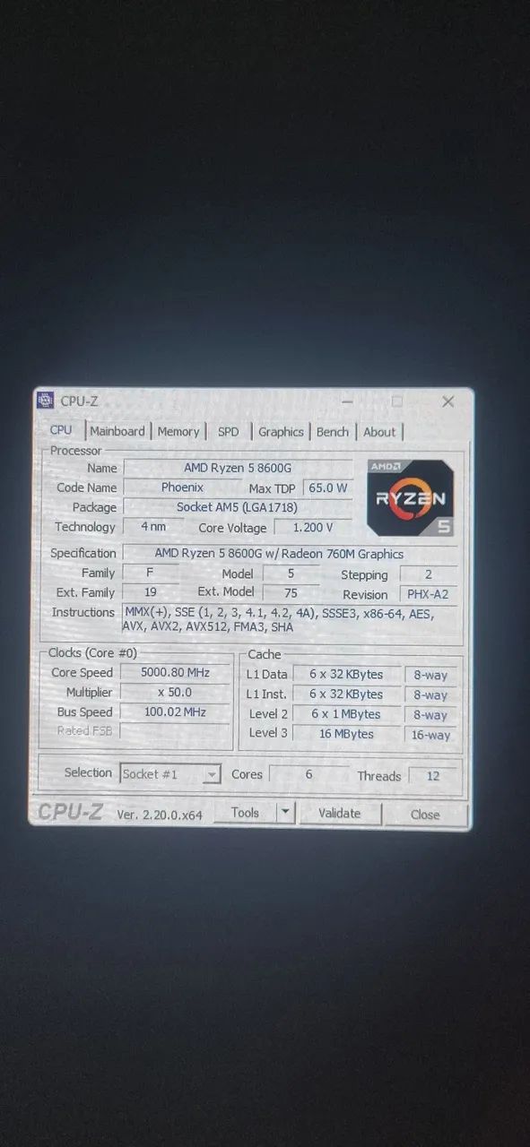Image resolution: width=530 pixels, height=1147 pixels.
Task: Click the Bus Speed value '100.02 MHz'
Action: 175,711
